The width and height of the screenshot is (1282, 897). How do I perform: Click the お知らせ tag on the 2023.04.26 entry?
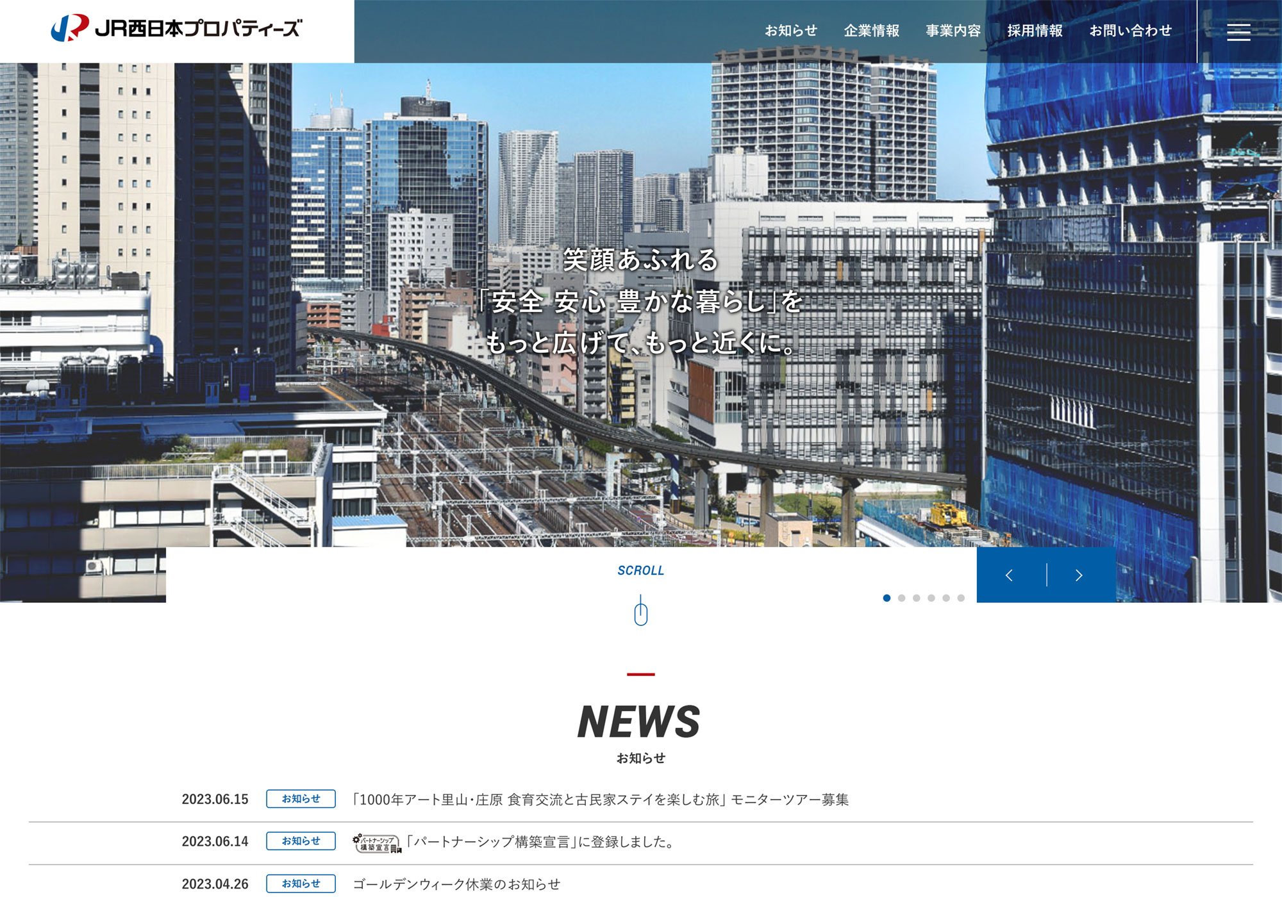pyautogui.click(x=301, y=884)
